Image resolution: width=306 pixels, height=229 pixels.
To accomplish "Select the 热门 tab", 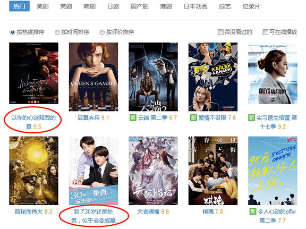I will tap(19, 6).
